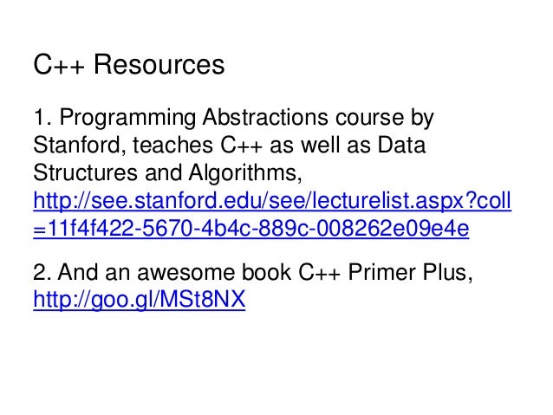Click the word "teaches" in item one

(172, 145)
